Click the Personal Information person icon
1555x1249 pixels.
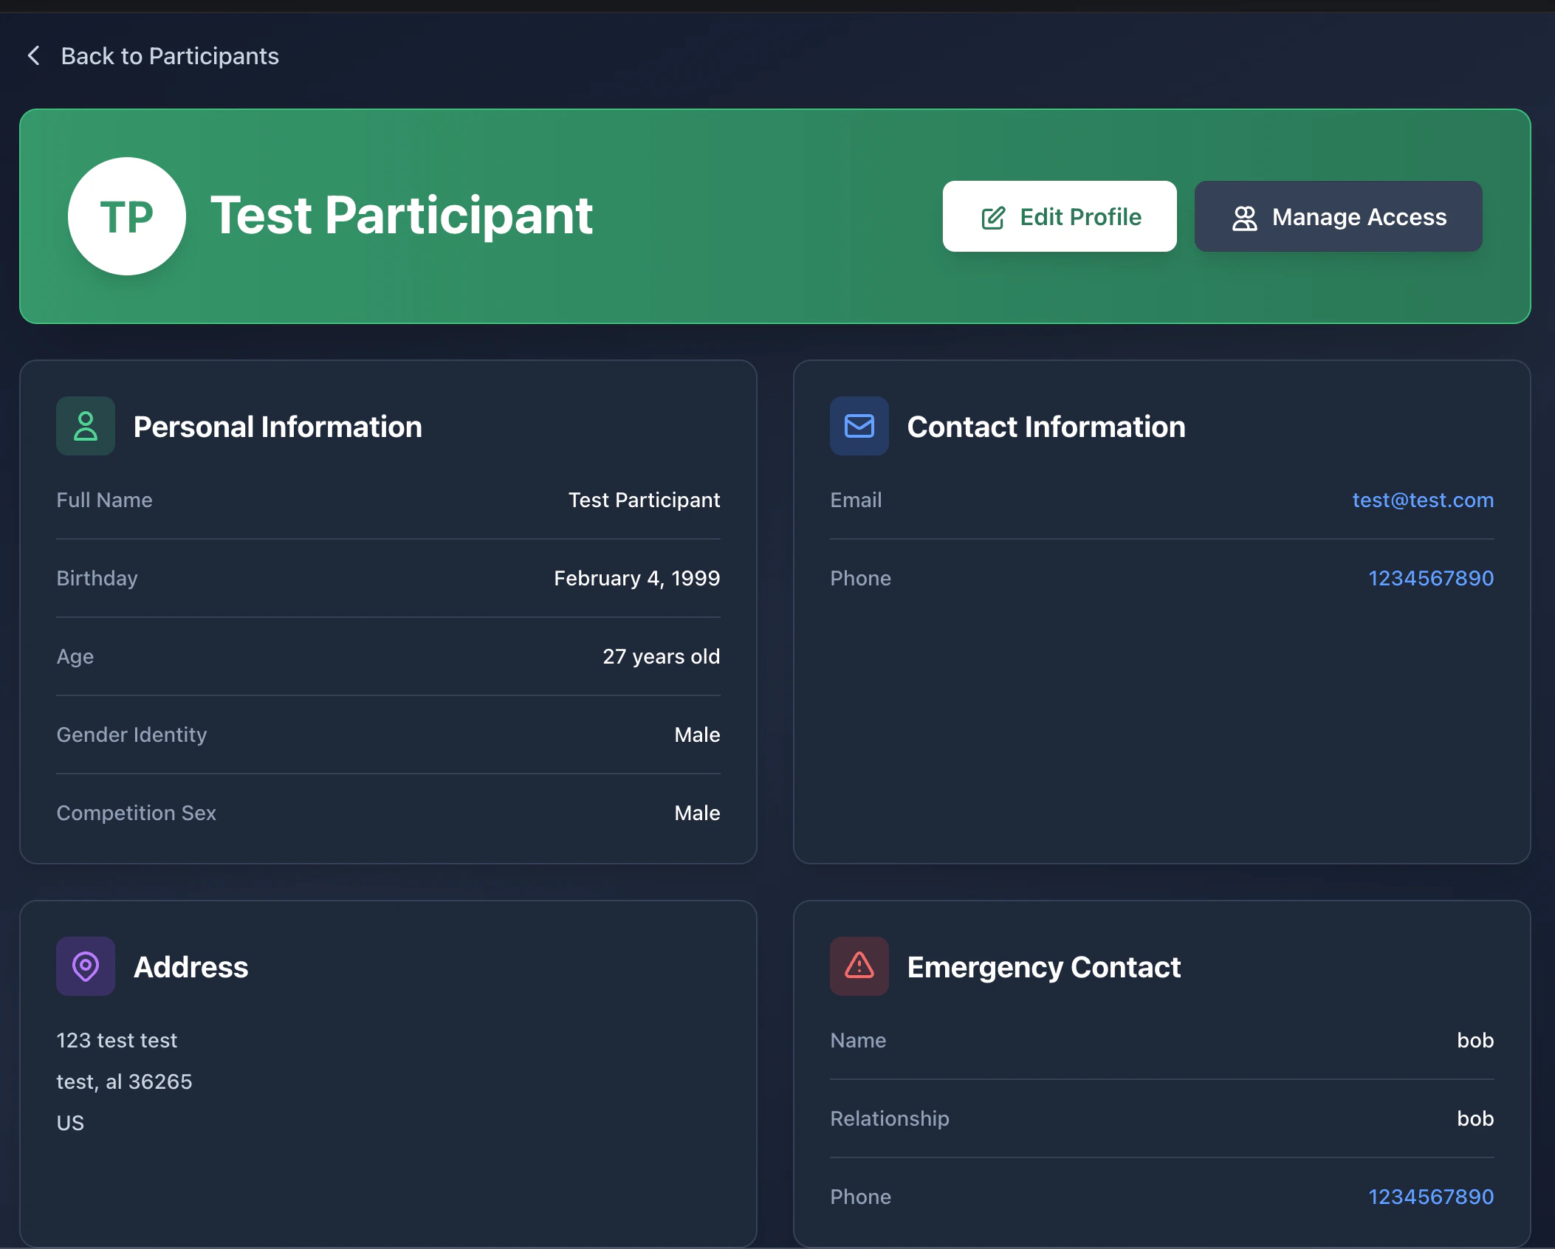[86, 426]
